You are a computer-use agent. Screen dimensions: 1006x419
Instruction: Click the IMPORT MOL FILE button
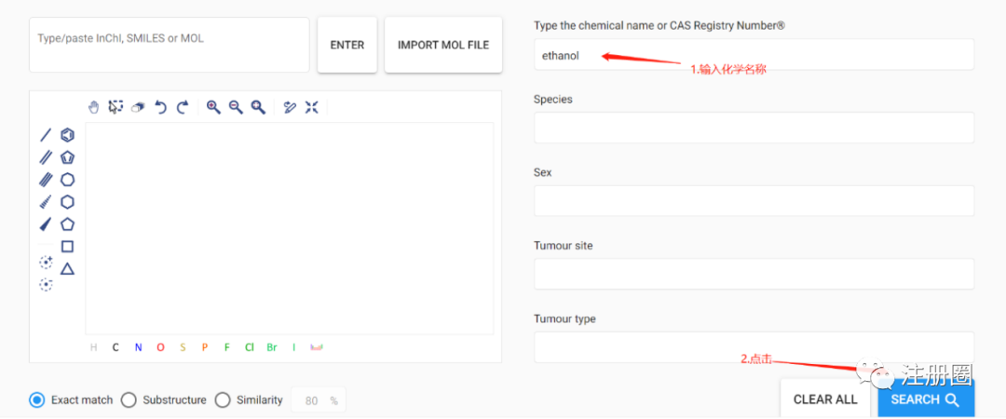click(443, 45)
